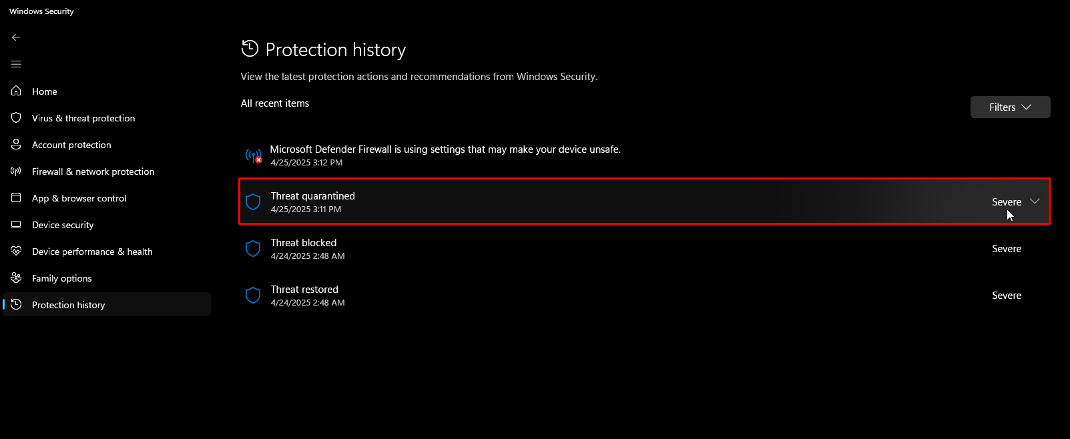The image size is (1070, 439).
Task: Click the Virus & threat protection shield icon
Action: click(16, 117)
